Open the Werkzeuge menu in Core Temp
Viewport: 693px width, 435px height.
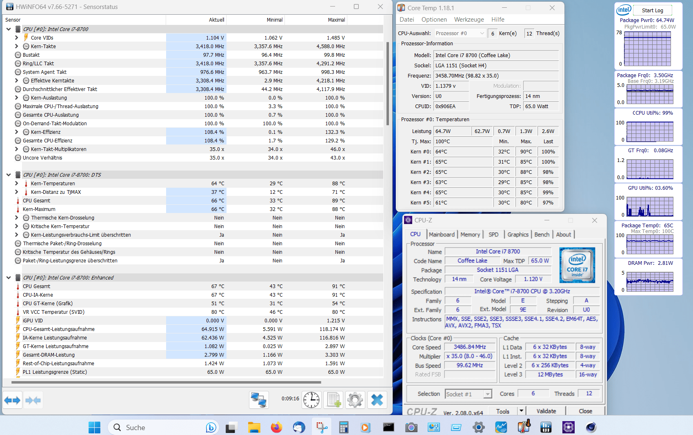[469, 20]
